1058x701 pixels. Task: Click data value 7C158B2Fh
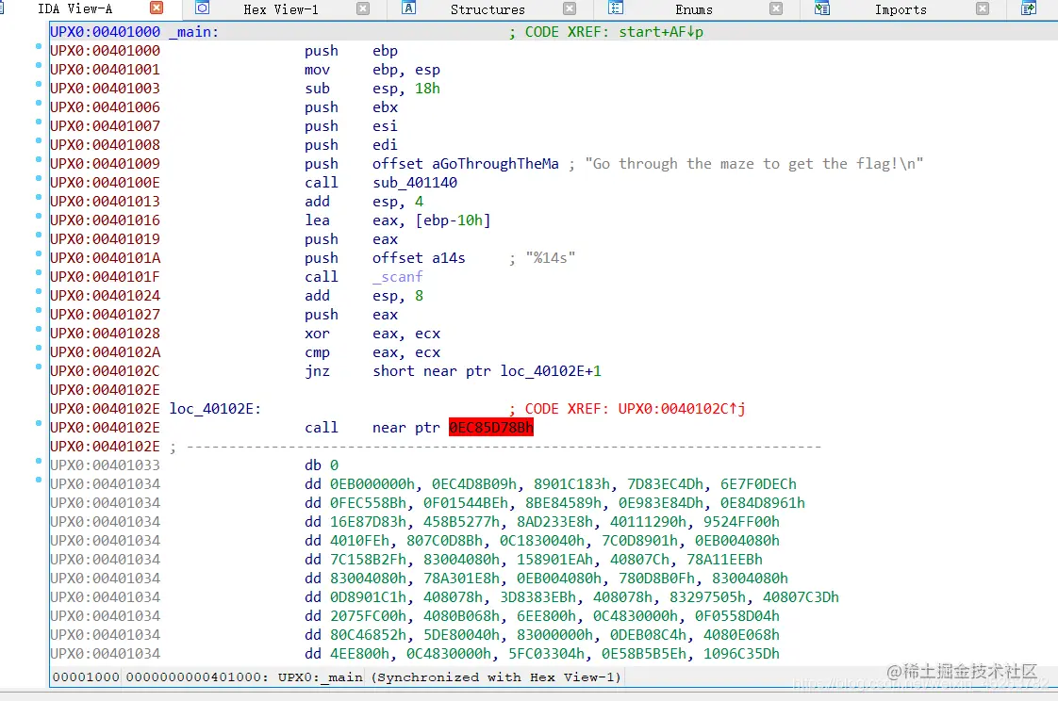(369, 560)
